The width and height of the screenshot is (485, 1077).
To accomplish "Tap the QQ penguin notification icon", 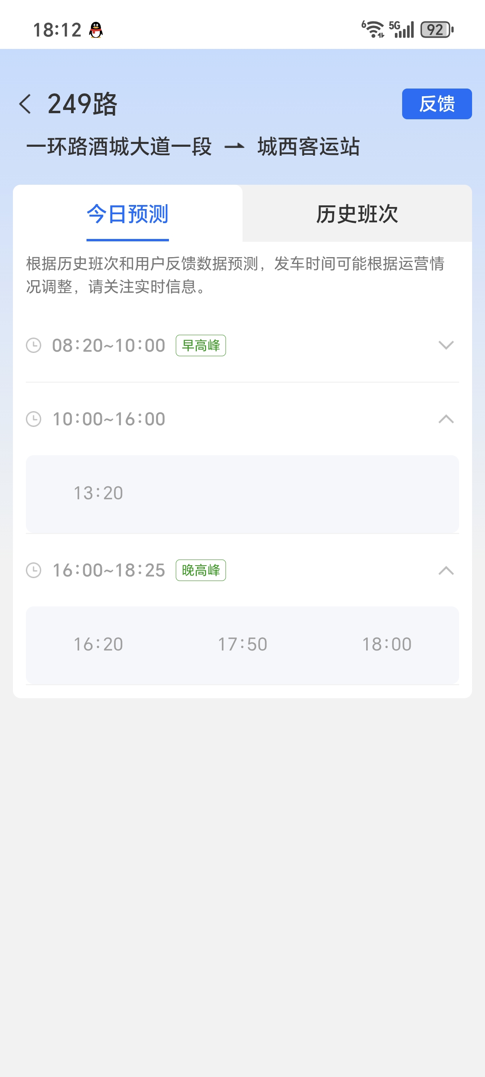I will [x=96, y=30].
